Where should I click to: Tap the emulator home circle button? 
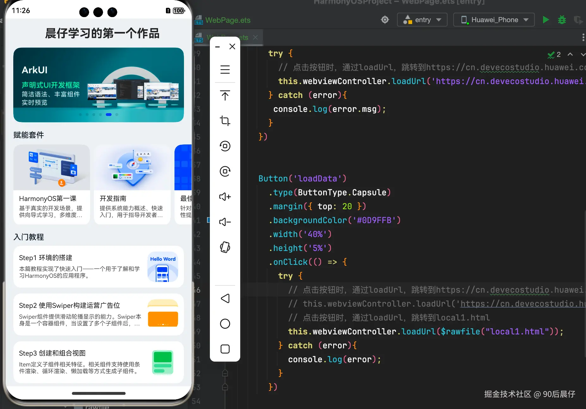click(x=225, y=324)
